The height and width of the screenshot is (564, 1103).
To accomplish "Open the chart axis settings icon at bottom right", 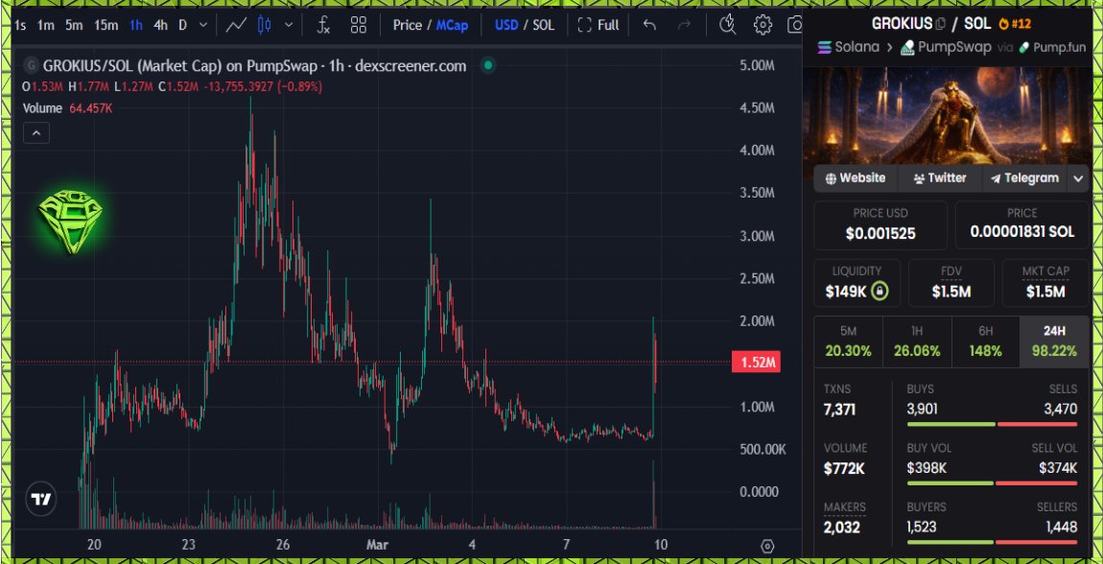I will click(x=767, y=546).
